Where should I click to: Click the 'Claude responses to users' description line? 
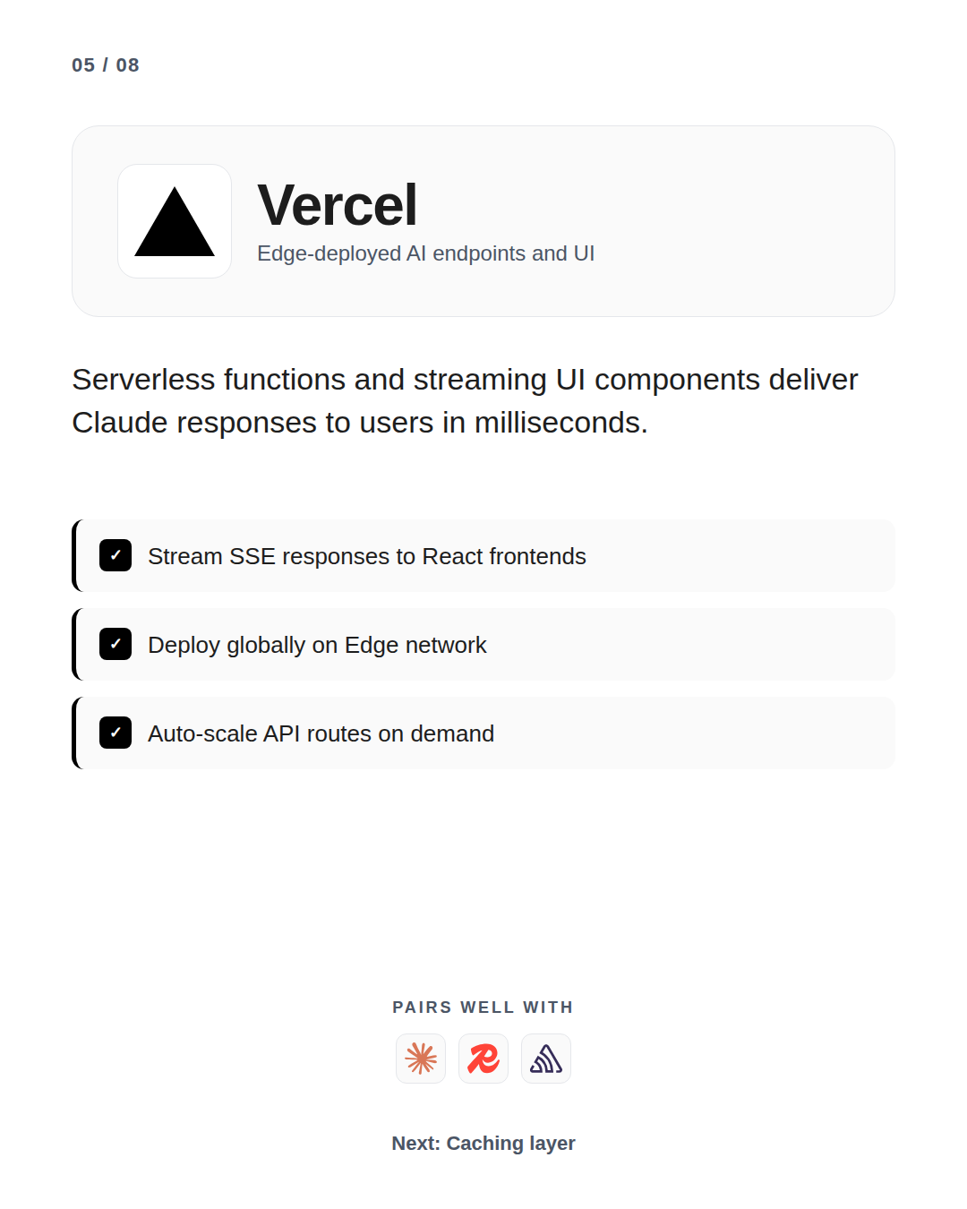[x=360, y=423]
